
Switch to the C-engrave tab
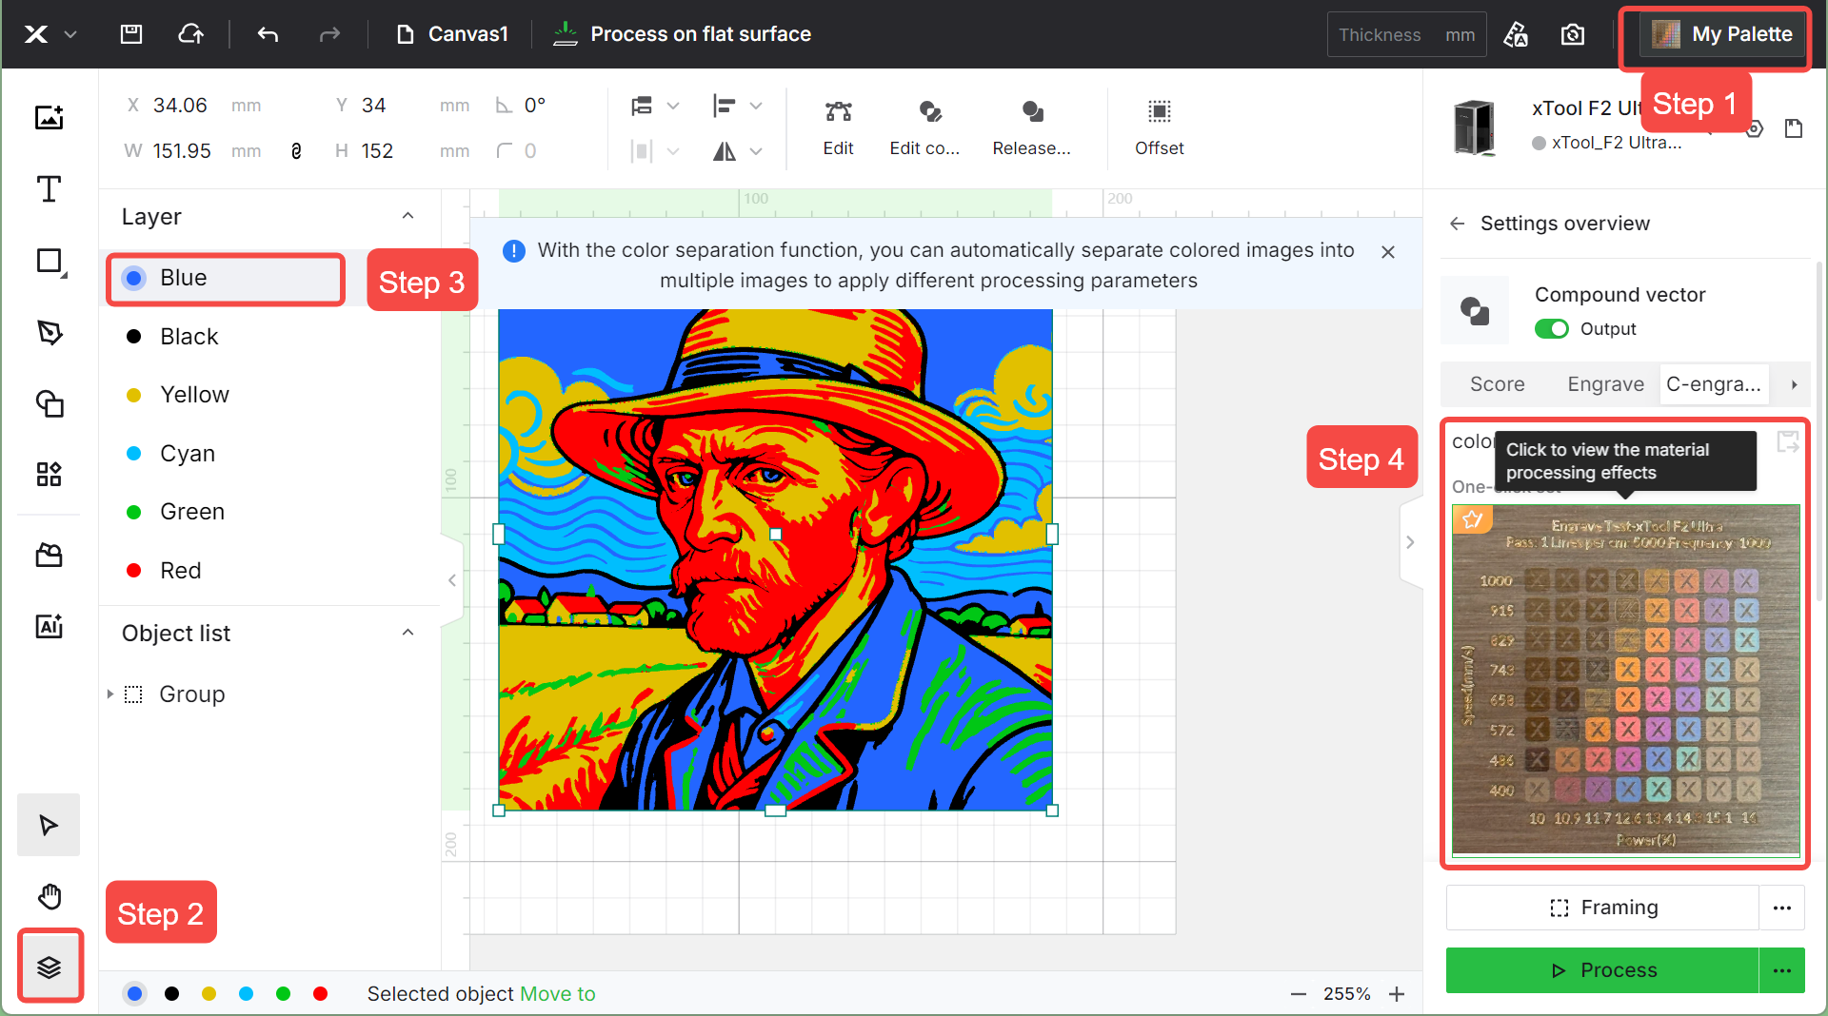click(x=1714, y=384)
